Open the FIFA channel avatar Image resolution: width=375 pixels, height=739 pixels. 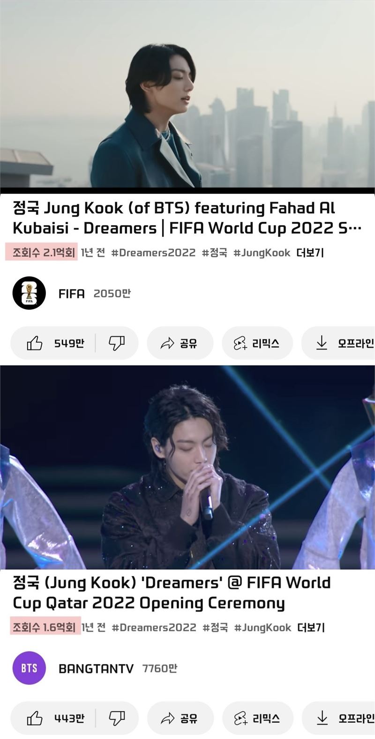click(x=29, y=293)
